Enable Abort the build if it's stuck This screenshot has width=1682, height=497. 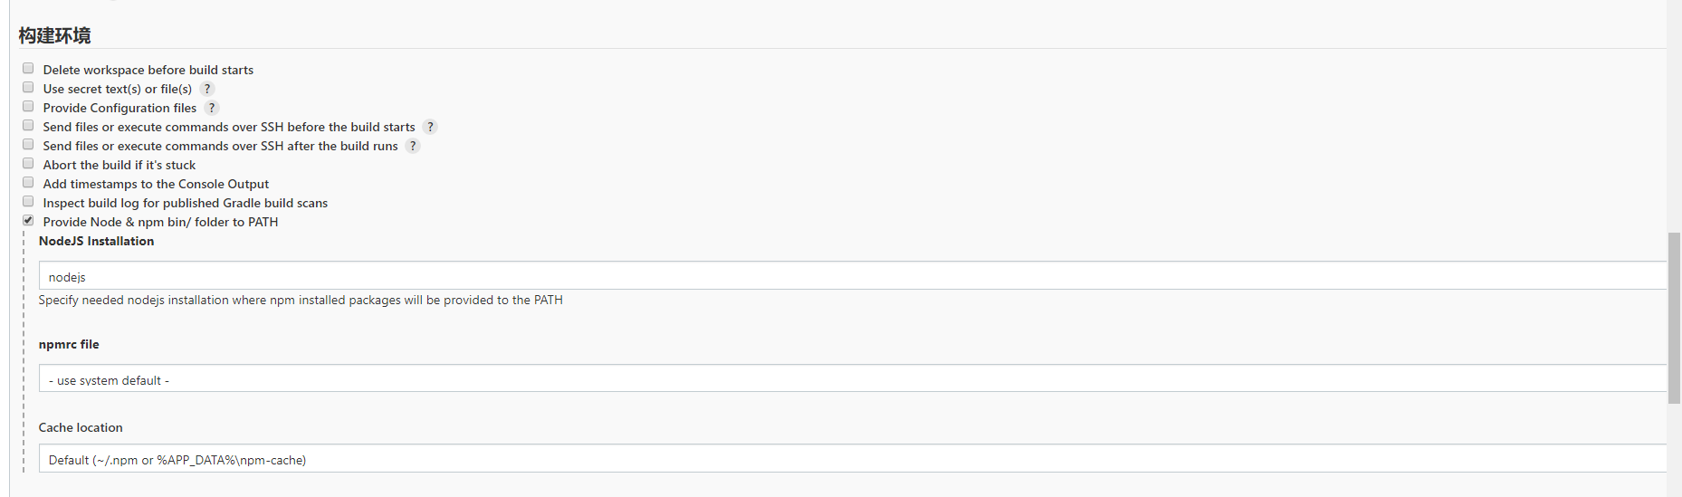28,164
